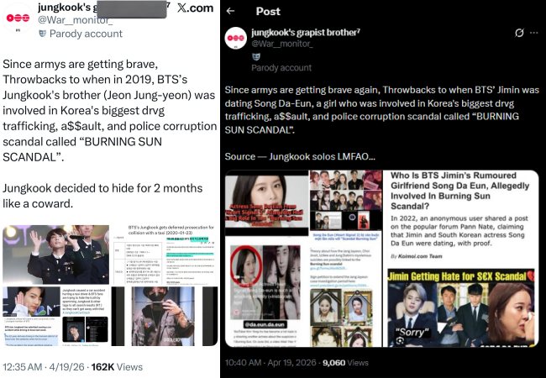Go back using the arrow beside Post

coord(230,11)
